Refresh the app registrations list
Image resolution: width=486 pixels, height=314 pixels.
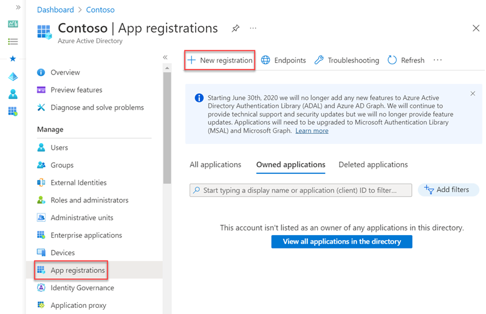tap(406, 60)
